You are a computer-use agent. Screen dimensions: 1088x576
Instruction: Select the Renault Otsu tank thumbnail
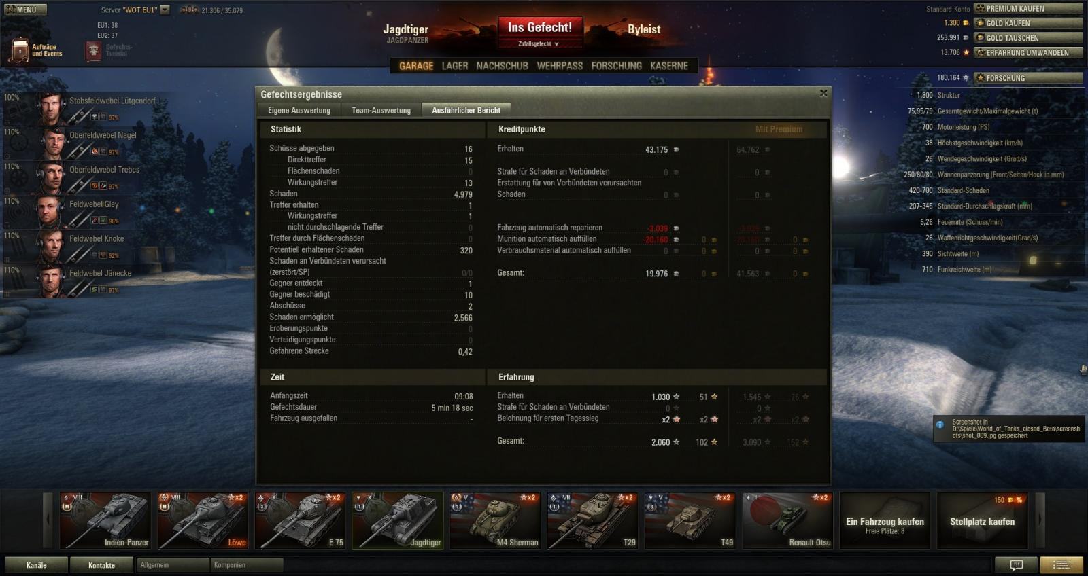(787, 520)
